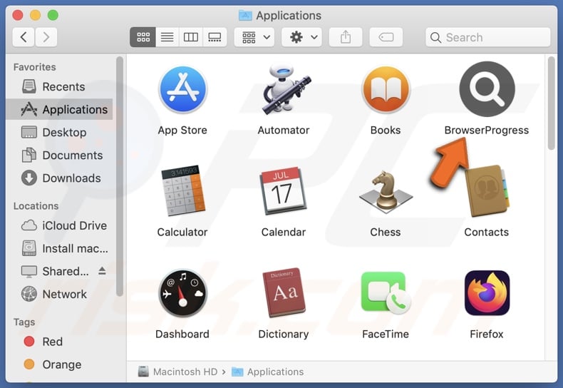Open Downloads from the sidebar
Screen dimensions: 563x388
[59, 178]
